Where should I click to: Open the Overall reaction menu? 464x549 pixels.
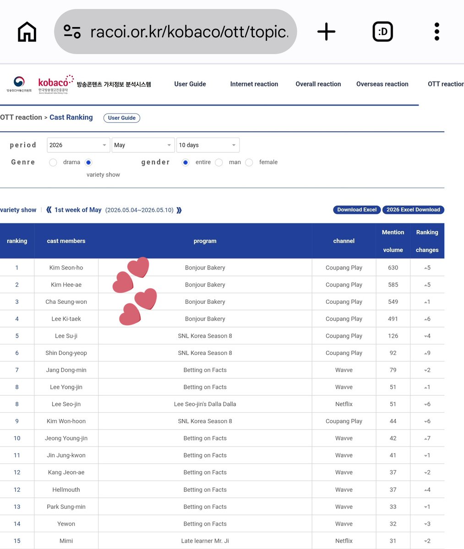(318, 84)
